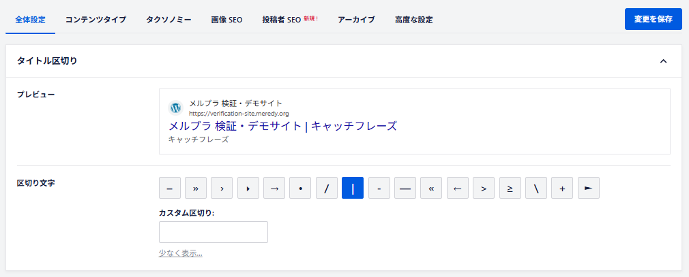The width and height of the screenshot is (689, 277).
Task: Select the left arrow ← separator
Action: click(458, 188)
